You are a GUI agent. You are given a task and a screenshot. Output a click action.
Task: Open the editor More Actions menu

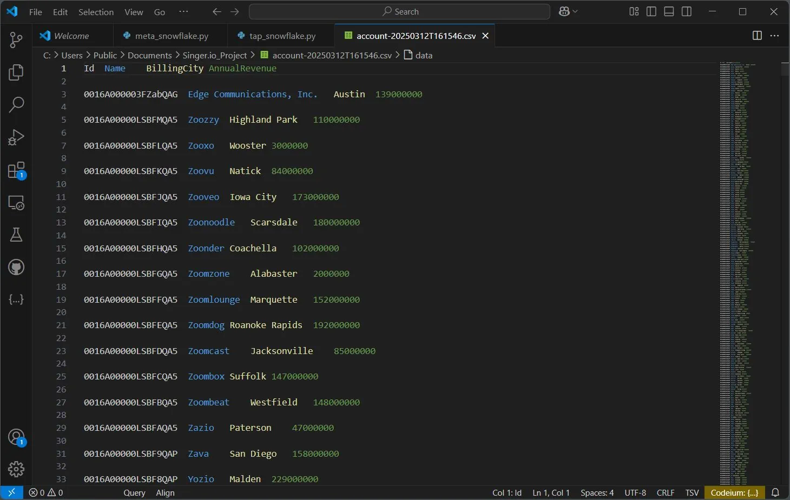pyautogui.click(x=775, y=36)
